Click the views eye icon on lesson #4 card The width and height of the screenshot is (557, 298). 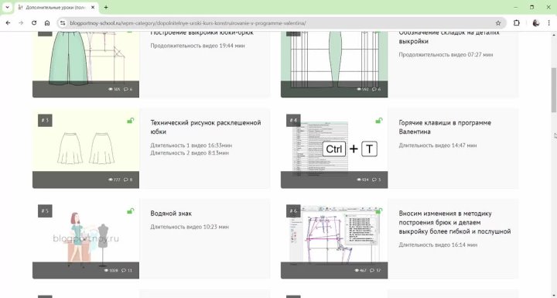click(x=359, y=180)
